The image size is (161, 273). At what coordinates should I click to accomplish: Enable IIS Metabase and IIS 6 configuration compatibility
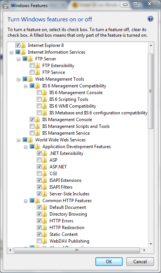[x=39, y=113]
